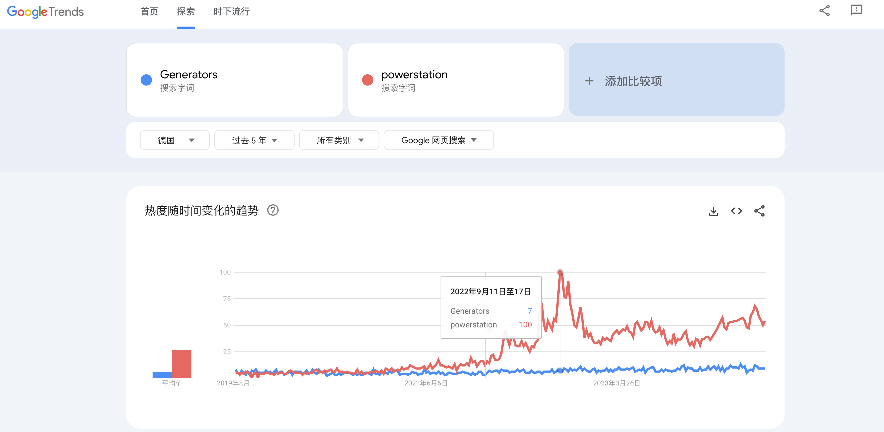
Task: Switch to the 时下流行 tab
Action: pos(232,12)
